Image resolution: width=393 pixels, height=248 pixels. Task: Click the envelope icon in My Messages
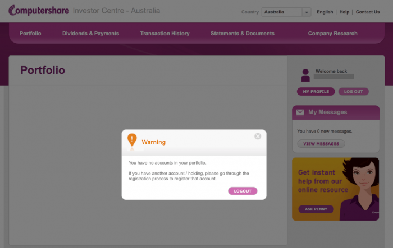[x=300, y=113]
